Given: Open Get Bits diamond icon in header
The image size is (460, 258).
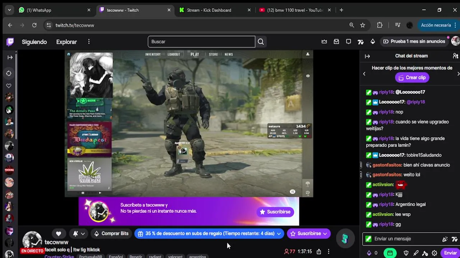Looking at the screenshot, I should 373,42.
